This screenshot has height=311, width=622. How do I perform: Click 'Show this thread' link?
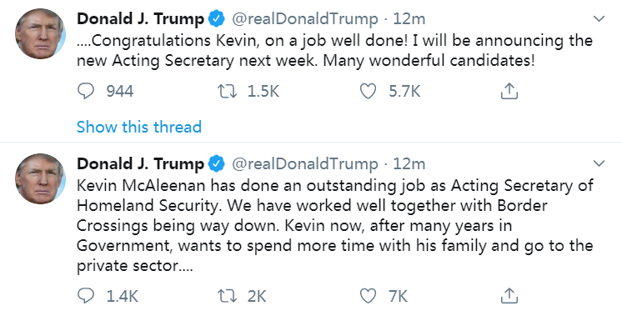[x=139, y=127]
